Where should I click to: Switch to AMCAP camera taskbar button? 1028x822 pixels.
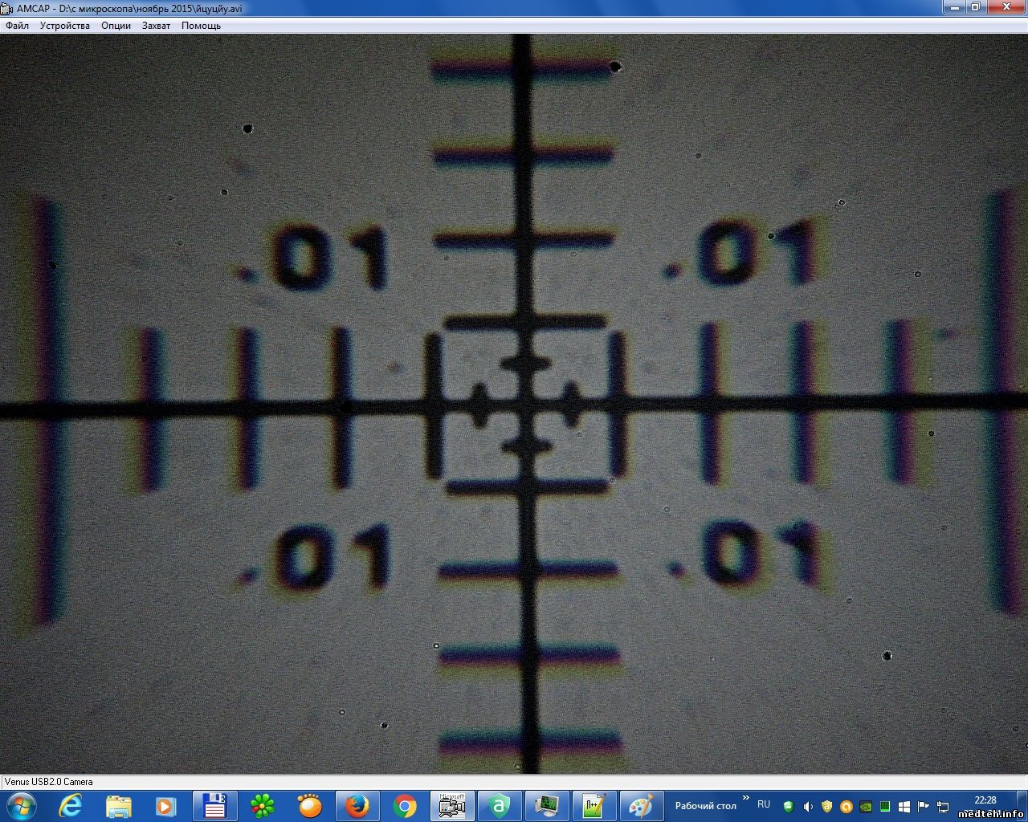coord(452,805)
